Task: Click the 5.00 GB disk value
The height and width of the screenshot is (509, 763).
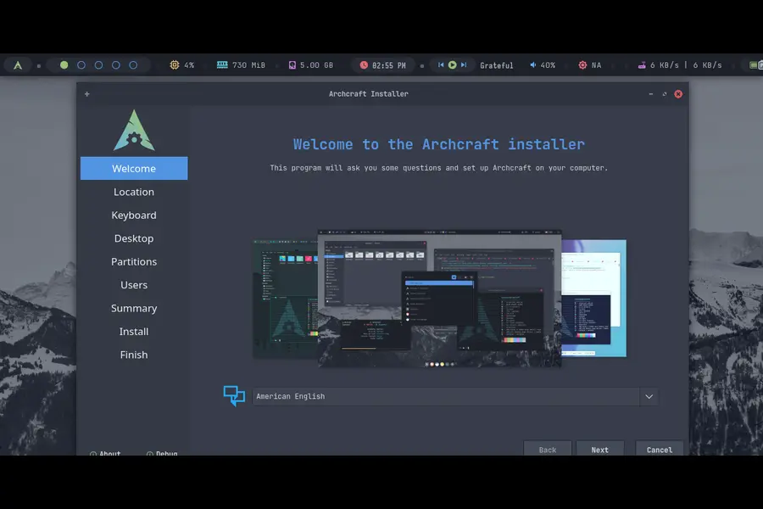Action: [x=316, y=64]
